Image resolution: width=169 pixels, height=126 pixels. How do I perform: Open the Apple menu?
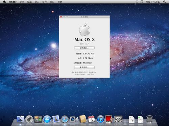click(4, 2)
